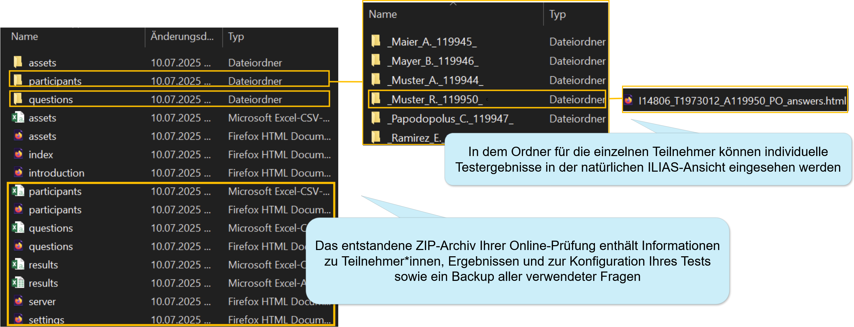Select the index file name
The image size is (854, 327).
41,155
